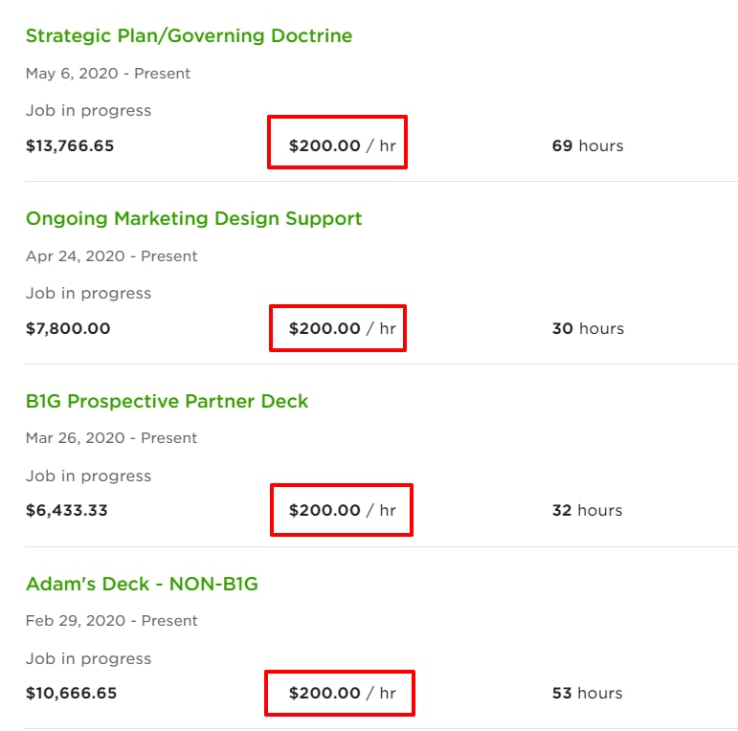The height and width of the screenshot is (731, 738).
Task: Click the $13,766.65 earnings amount
Action: [70, 145]
